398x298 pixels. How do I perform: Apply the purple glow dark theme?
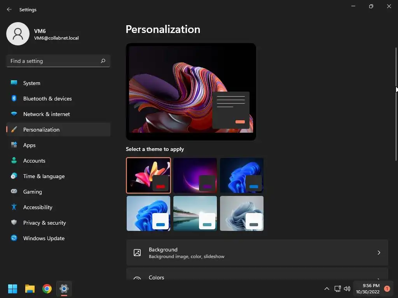click(x=195, y=175)
